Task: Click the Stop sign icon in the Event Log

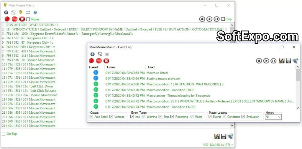Action: [99, 61]
